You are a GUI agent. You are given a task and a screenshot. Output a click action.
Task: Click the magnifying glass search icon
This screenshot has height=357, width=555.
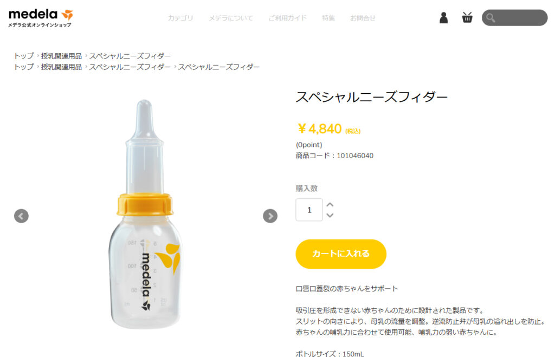coord(491,18)
